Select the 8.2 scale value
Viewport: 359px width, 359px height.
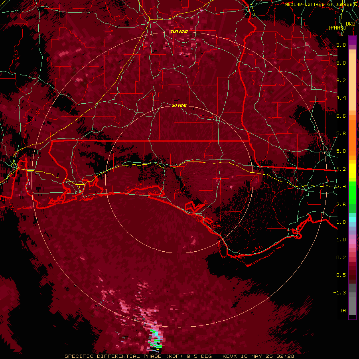(341, 80)
